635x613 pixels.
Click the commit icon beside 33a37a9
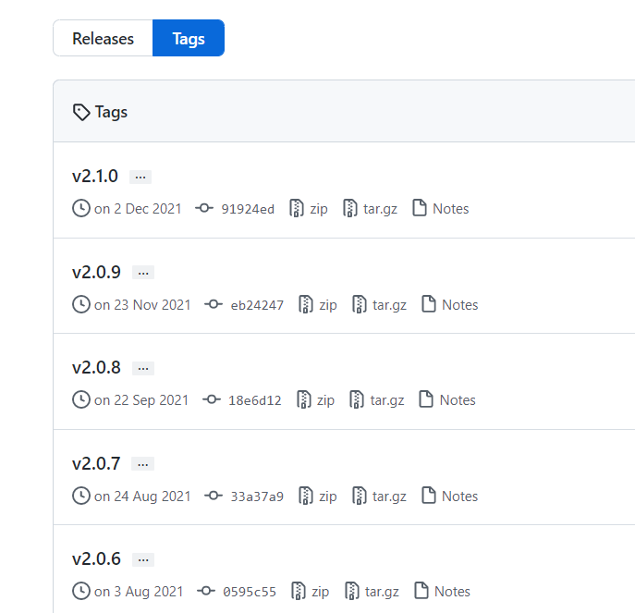pyautogui.click(x=214, y=497)
